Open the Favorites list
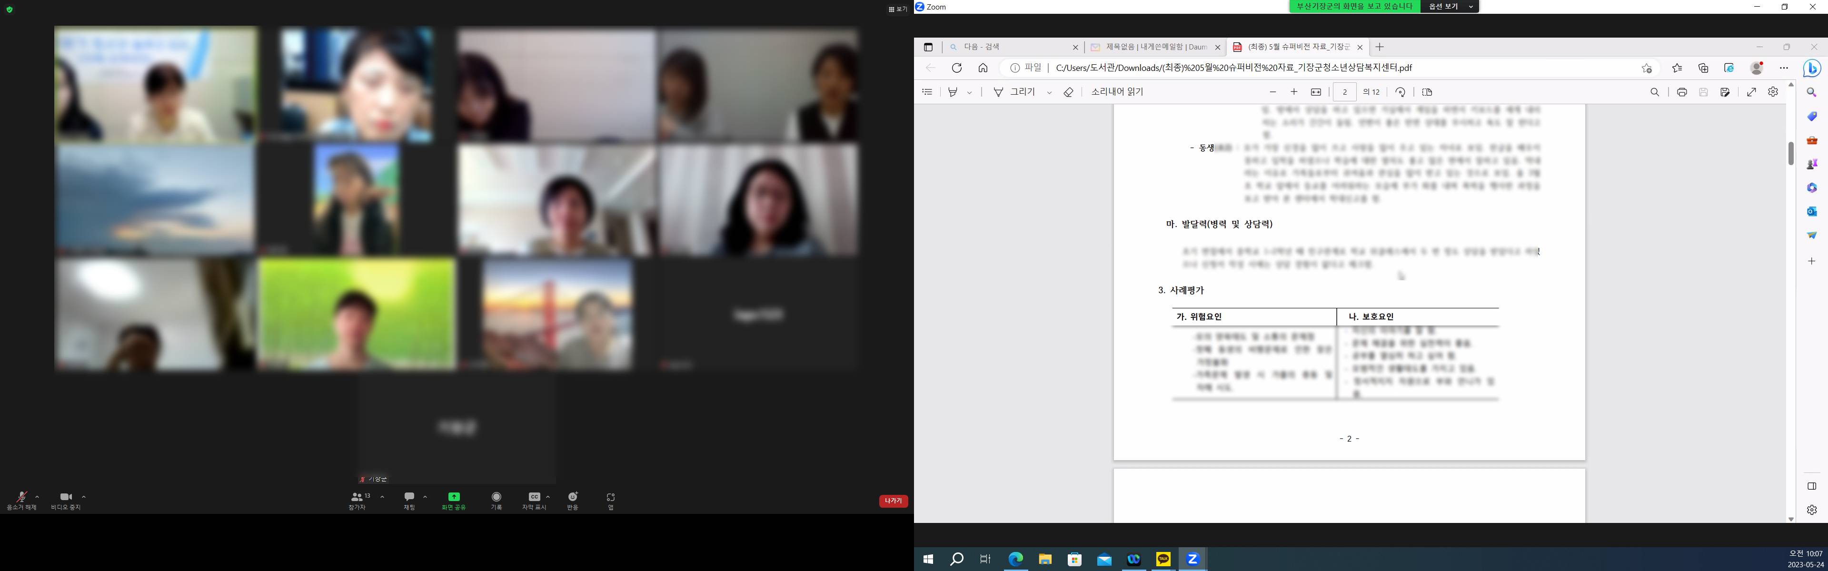Screen dimensions: 1828x571 (1677, 68)
